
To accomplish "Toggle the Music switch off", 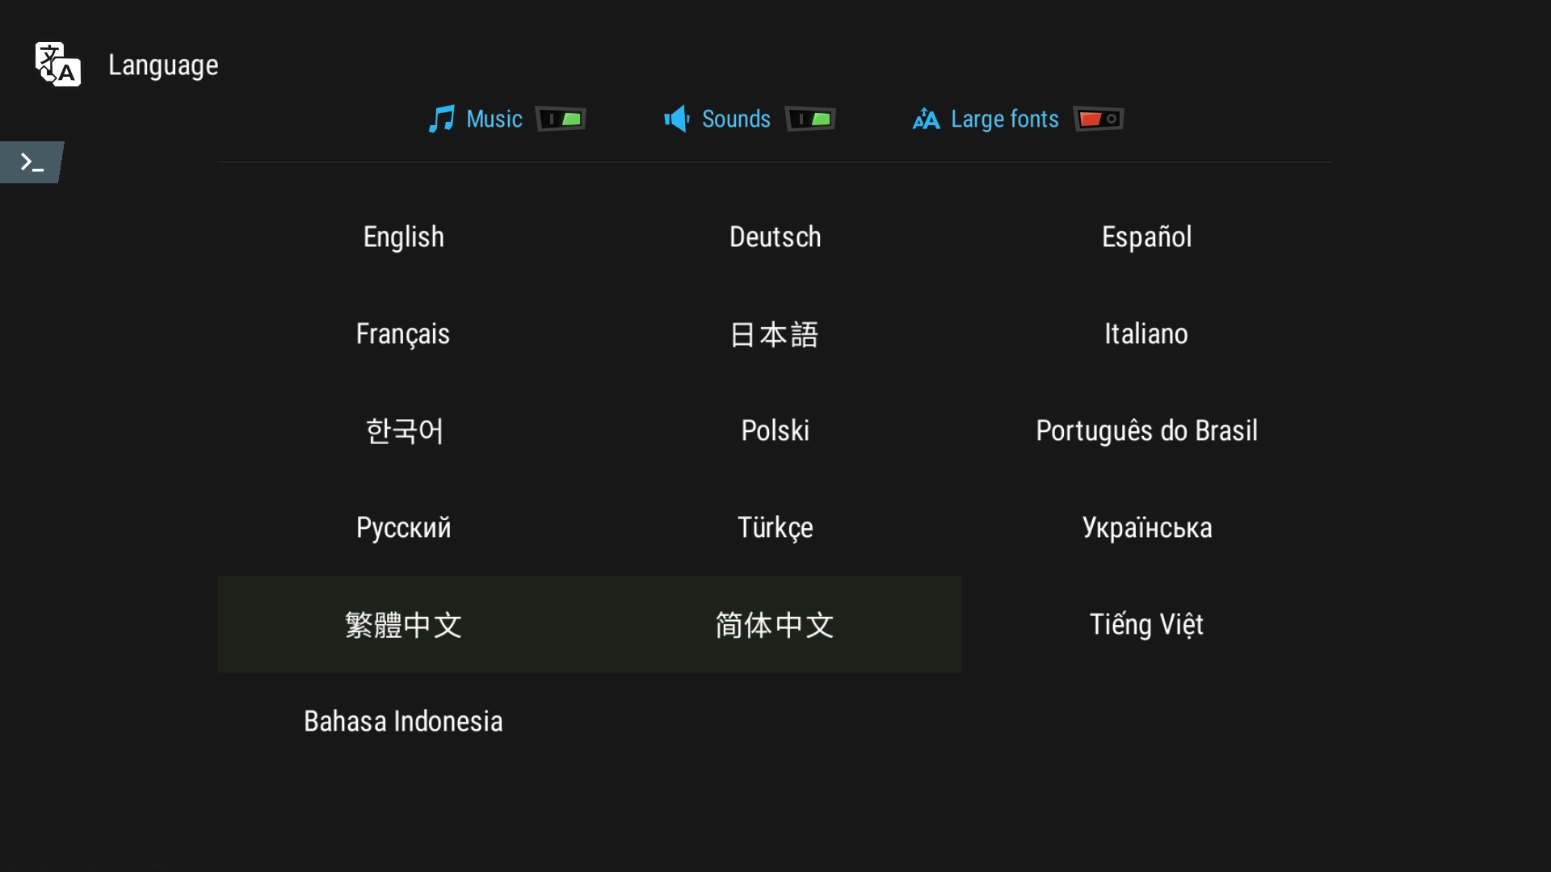I will tap(561, 119).
